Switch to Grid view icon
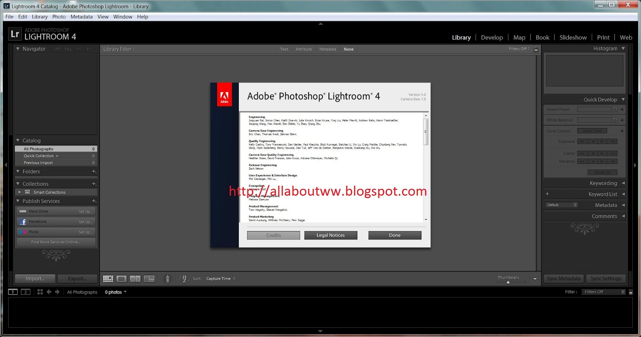This screenshot has height=337, width=641. pyautogui.click(x=108, y=279)
